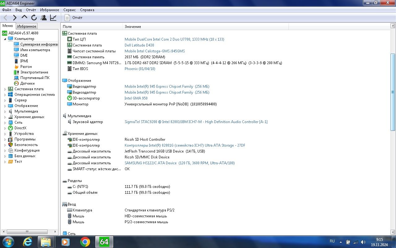Viewport: 396px width, 248px height.
Task: Click the Up arrow toolbar icon
Action: [x=24, y=18]
